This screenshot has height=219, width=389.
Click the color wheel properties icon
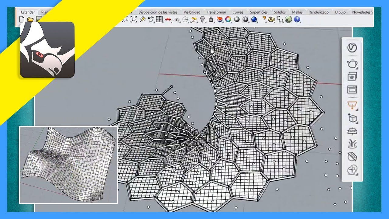point(228,19)
